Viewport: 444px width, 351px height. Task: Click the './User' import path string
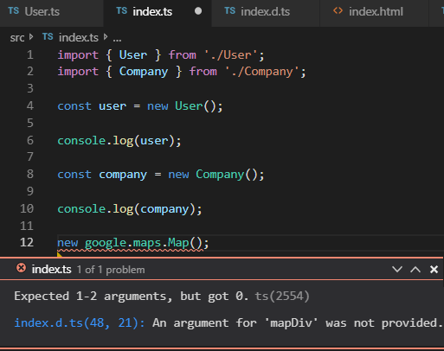[x=230, y=54]
